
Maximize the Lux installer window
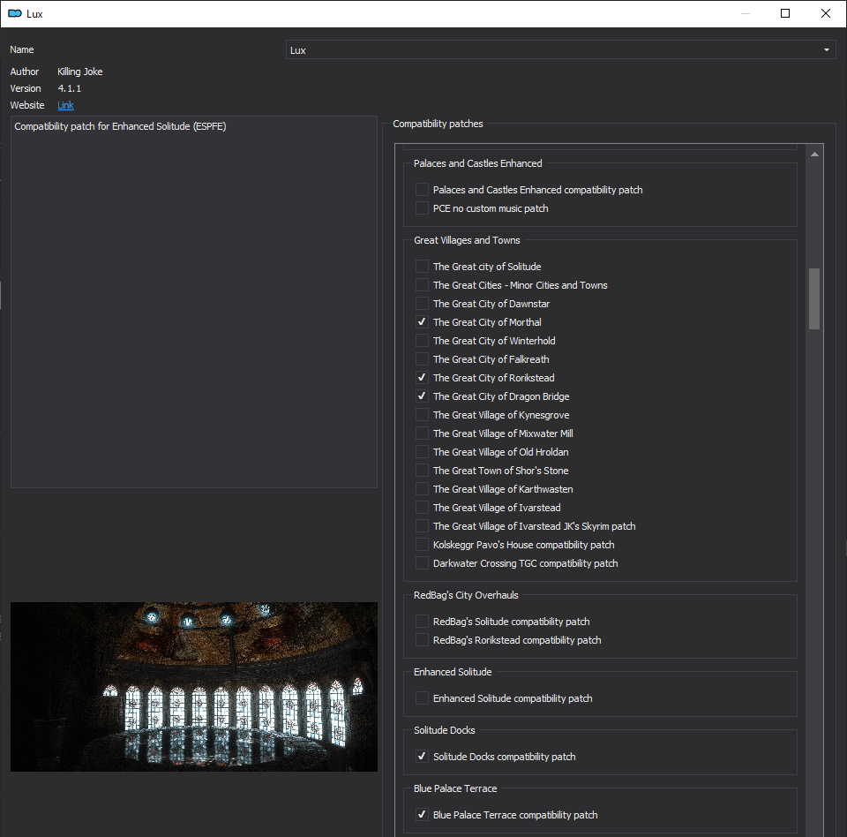[x=785, y=13]
